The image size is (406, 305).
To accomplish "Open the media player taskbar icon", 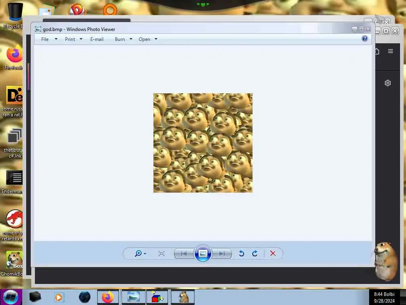I will tap(59, 297).
